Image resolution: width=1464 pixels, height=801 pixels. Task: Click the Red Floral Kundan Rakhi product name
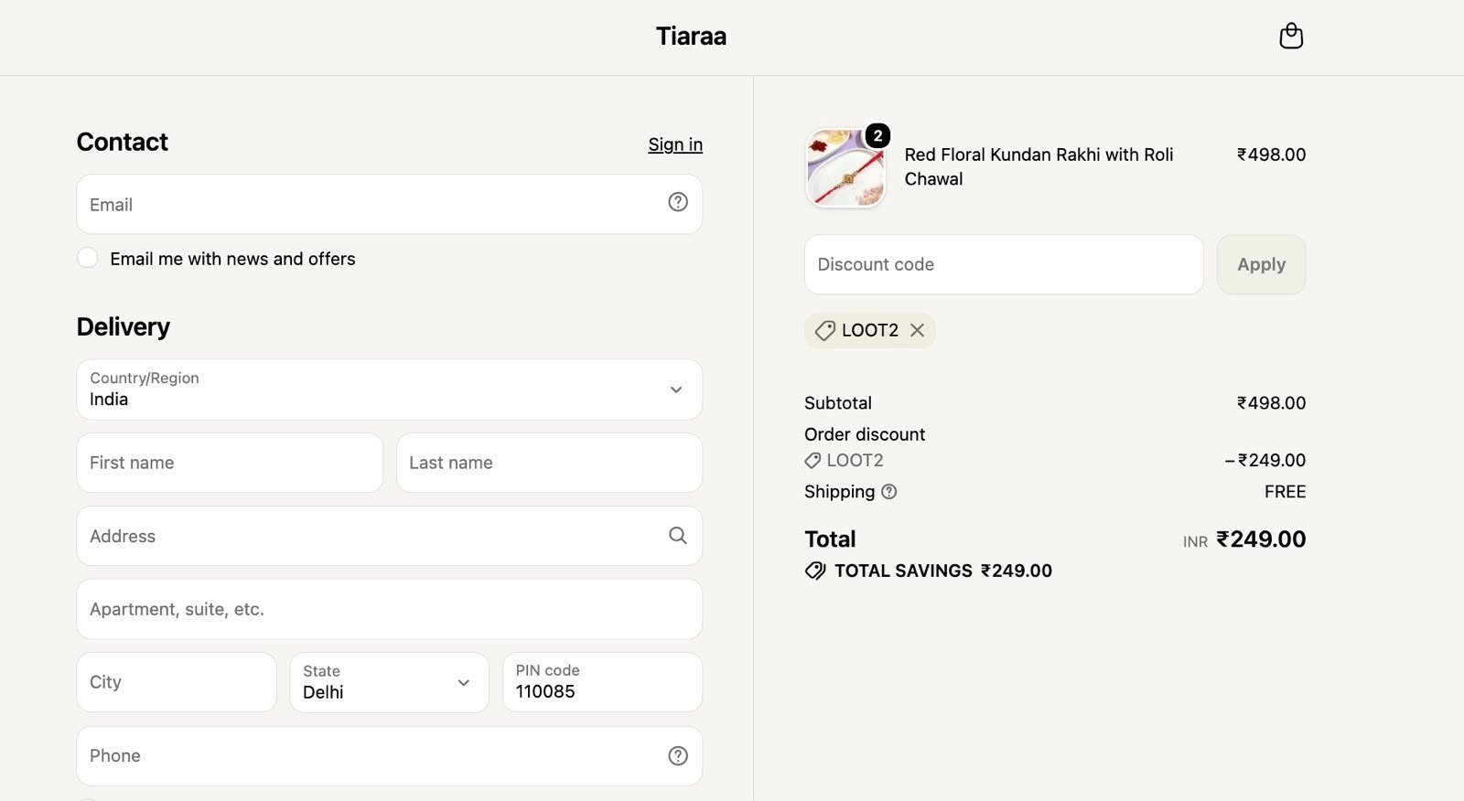coord(1039,166)
